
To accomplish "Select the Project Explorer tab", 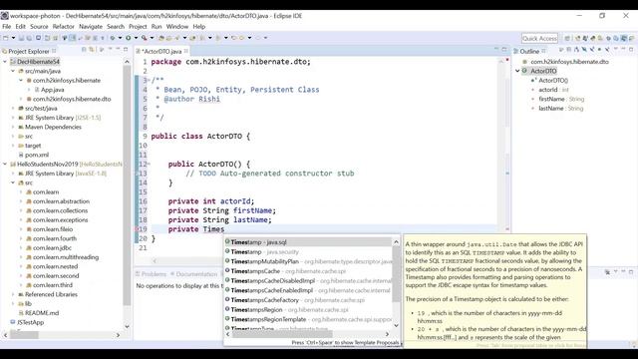I will 29,51.
